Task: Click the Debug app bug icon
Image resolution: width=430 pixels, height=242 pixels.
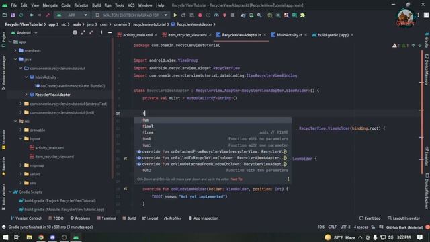Action: pyautogui.click(x=200, y=15)
